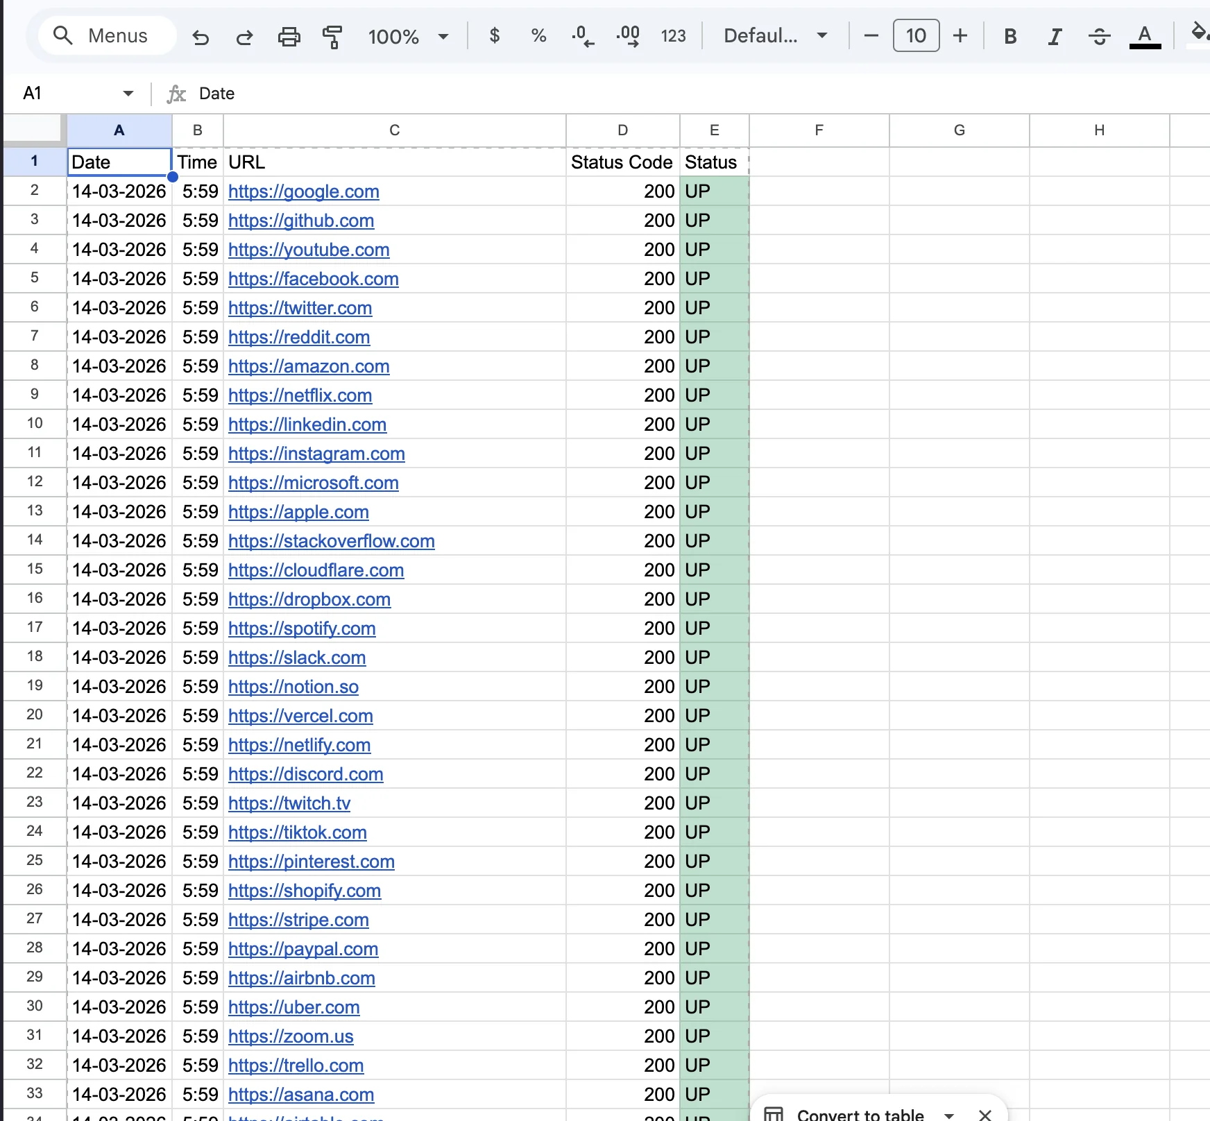Open the https://google.com link
This screenshot has width=1210, height=1121.
[303, 191]
